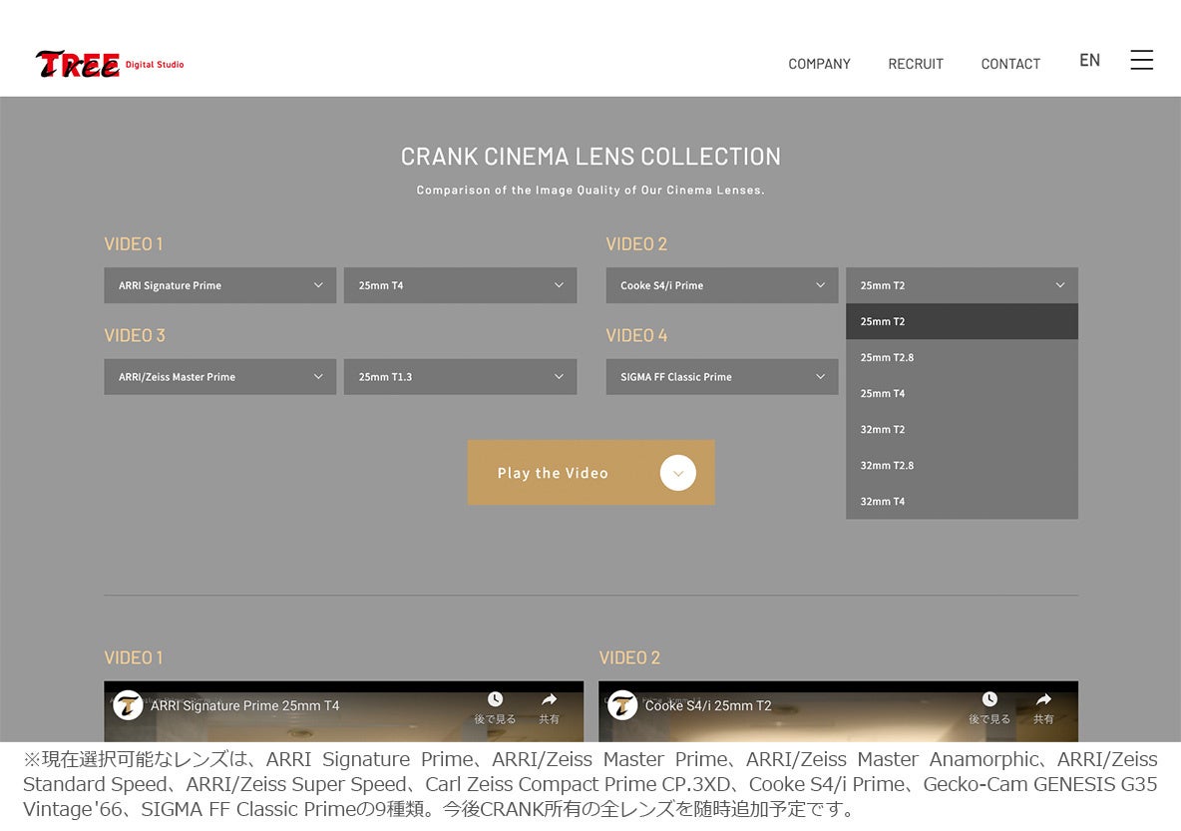Viewport: 1181px width, 831px height.
Task: Click the Watch Later clock icon in Video 2
Action: (x=989, y=699)
